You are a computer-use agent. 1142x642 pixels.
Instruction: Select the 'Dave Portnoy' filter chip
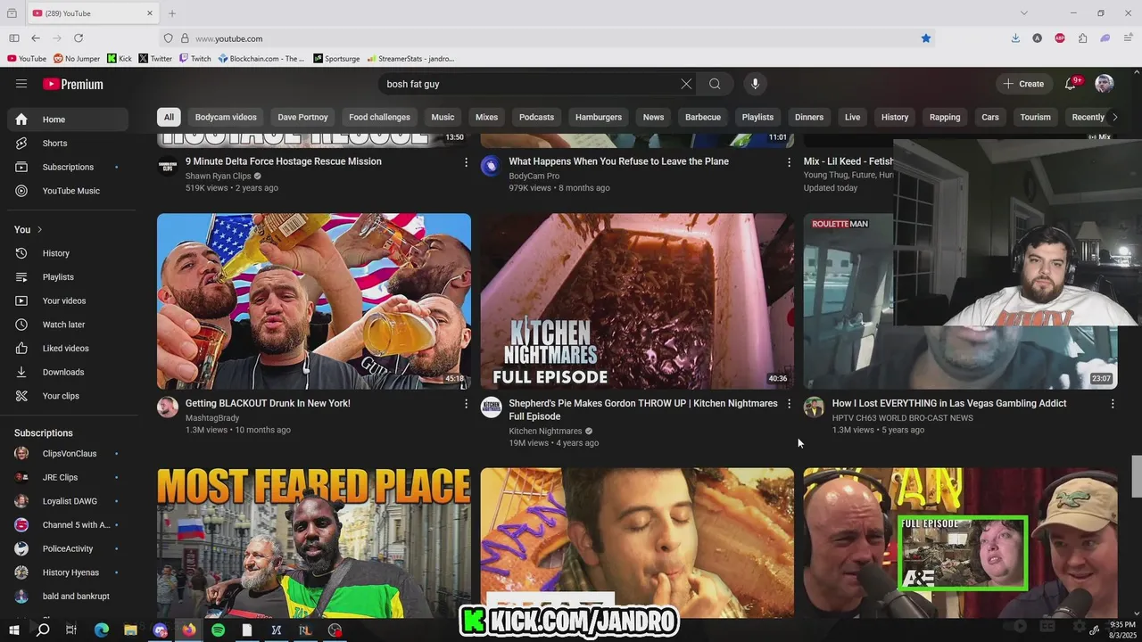(302, 117)
